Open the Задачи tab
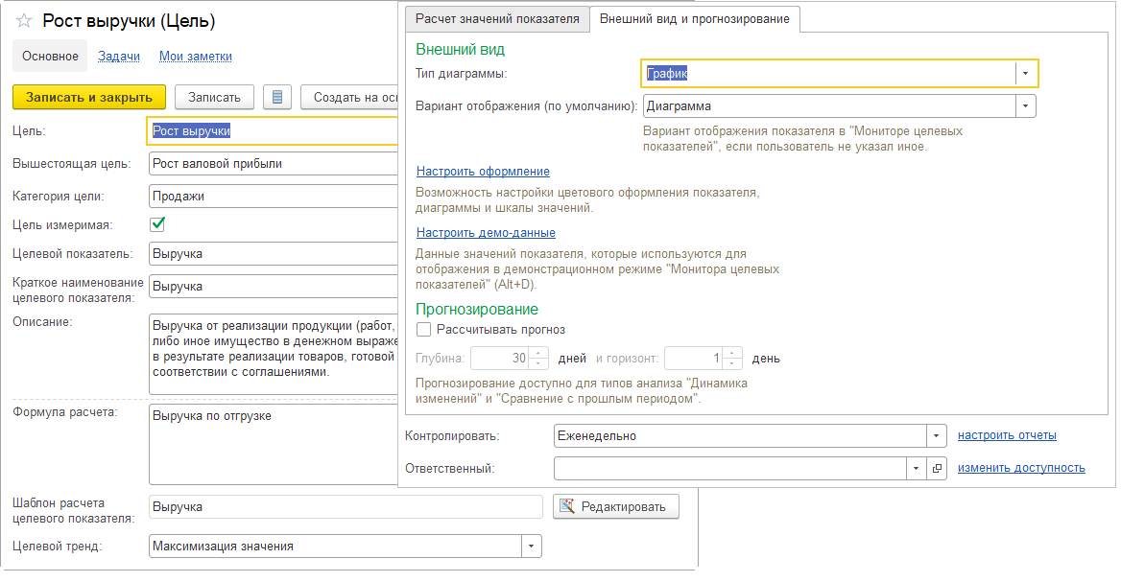1121x582 pixels. (119, 57)
